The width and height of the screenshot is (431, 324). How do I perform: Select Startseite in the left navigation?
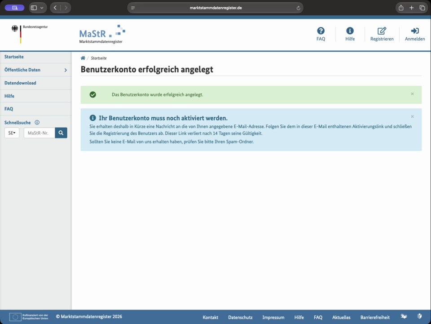coord(36,57)
